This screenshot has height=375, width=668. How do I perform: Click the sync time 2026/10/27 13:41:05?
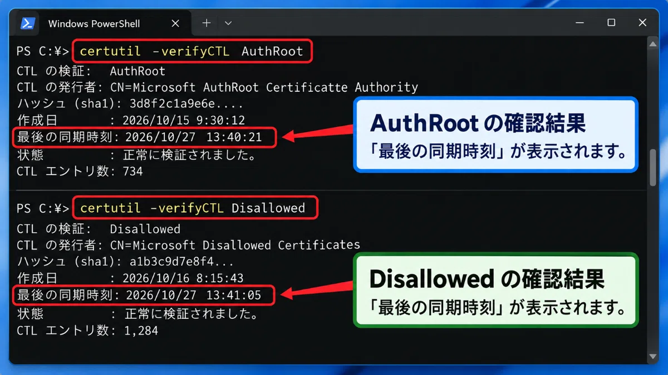(194, 295)
